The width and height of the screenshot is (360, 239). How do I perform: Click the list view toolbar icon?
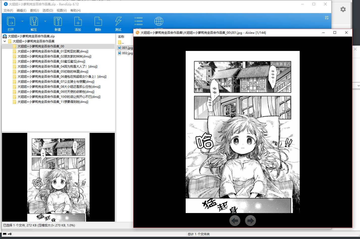[x=139, y=21]
